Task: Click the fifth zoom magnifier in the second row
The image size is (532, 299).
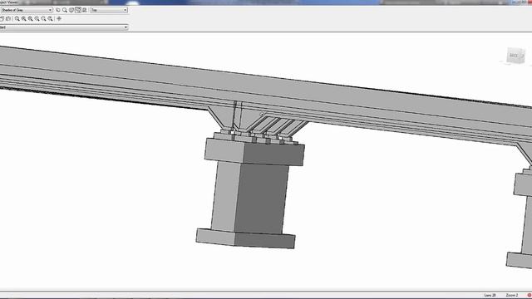Action: 43,18
